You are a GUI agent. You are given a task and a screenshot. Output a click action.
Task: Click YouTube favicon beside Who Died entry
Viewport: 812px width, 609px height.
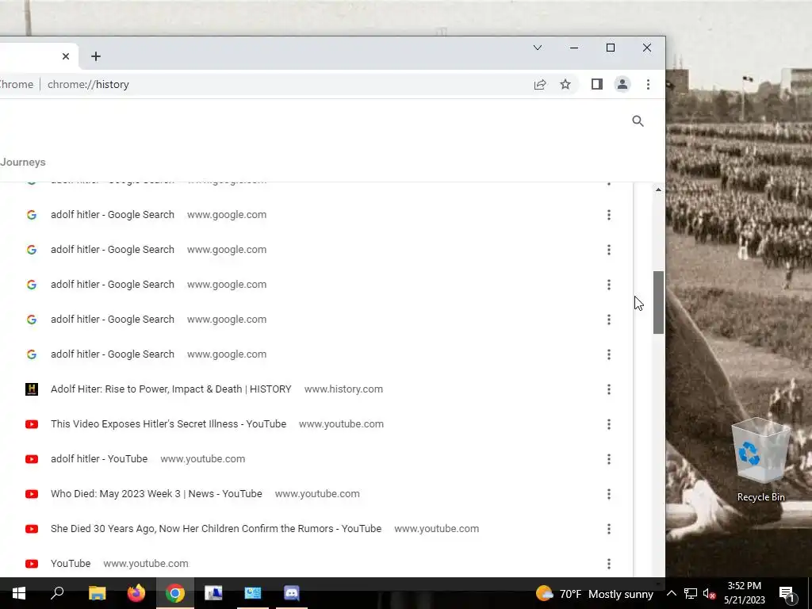click(32, 494)
